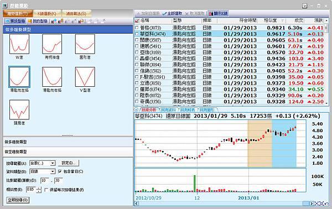
Task: Click the chart zoom icon beside the scroll arrow
Action: click(x=317, y=203)
